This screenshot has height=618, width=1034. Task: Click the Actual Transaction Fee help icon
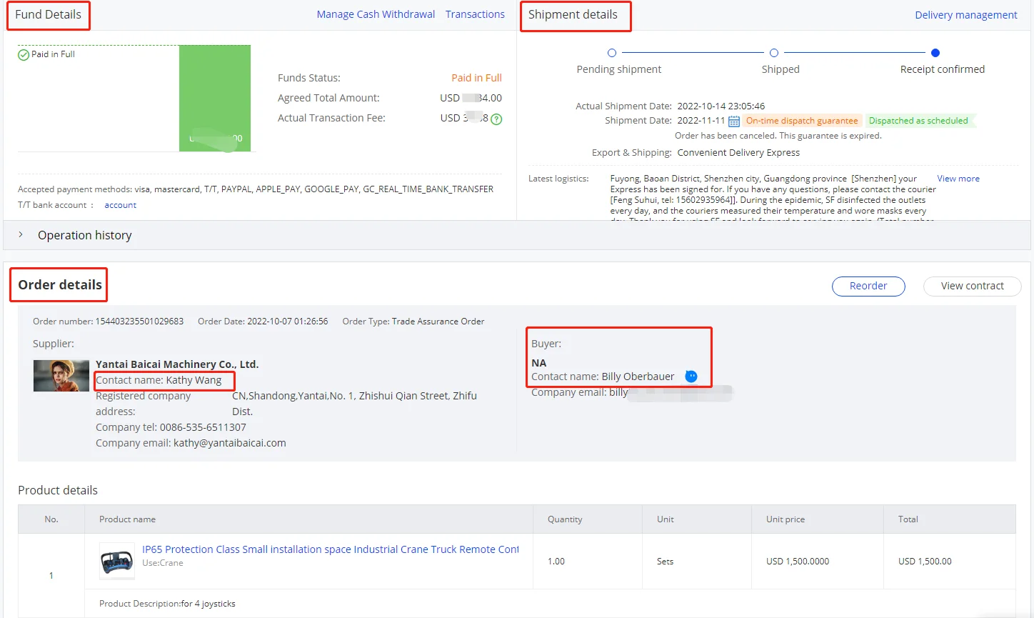pos(496,119)
